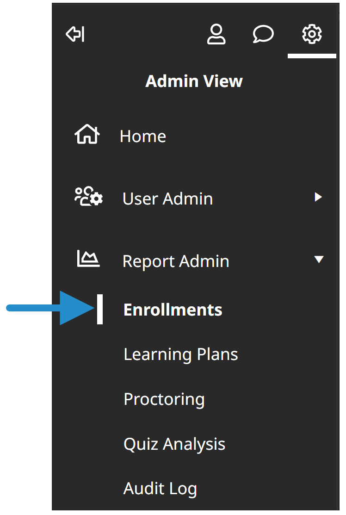Open the chat bubble messages icon
The height and width of the screenshot is (515, 346).
(x=263, y=34)
